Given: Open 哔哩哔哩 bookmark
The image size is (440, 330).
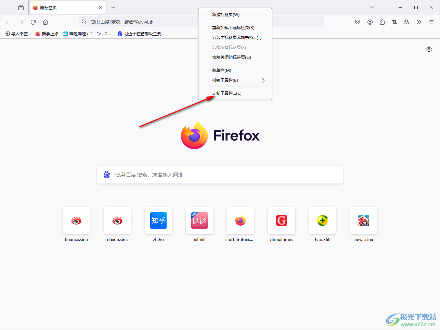Looking at the screenshot, I should 88,34.
